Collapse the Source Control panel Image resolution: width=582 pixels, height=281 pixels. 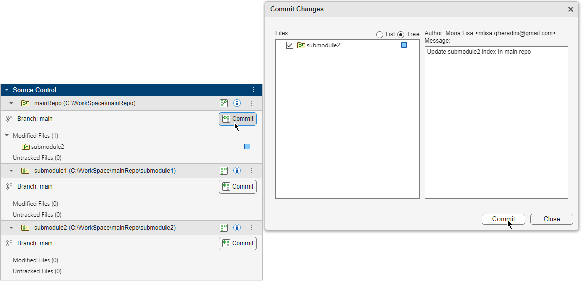tap(7, 90)
